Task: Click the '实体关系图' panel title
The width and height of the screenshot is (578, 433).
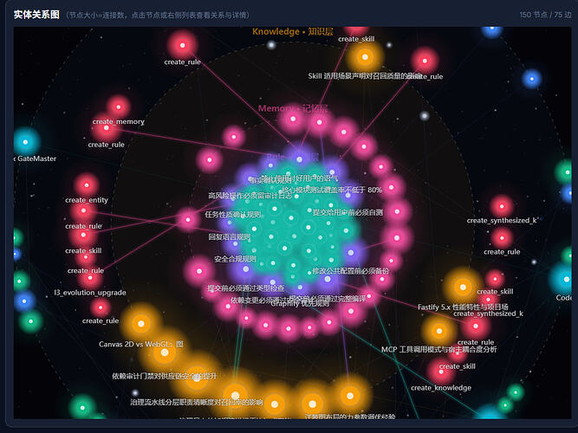Action: 36,15
